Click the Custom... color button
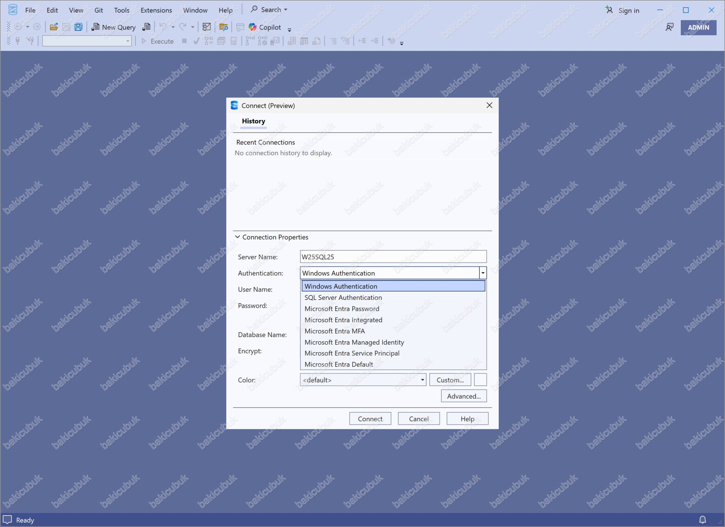This screenshot has width=725, height=527. (x=450, y=380)
